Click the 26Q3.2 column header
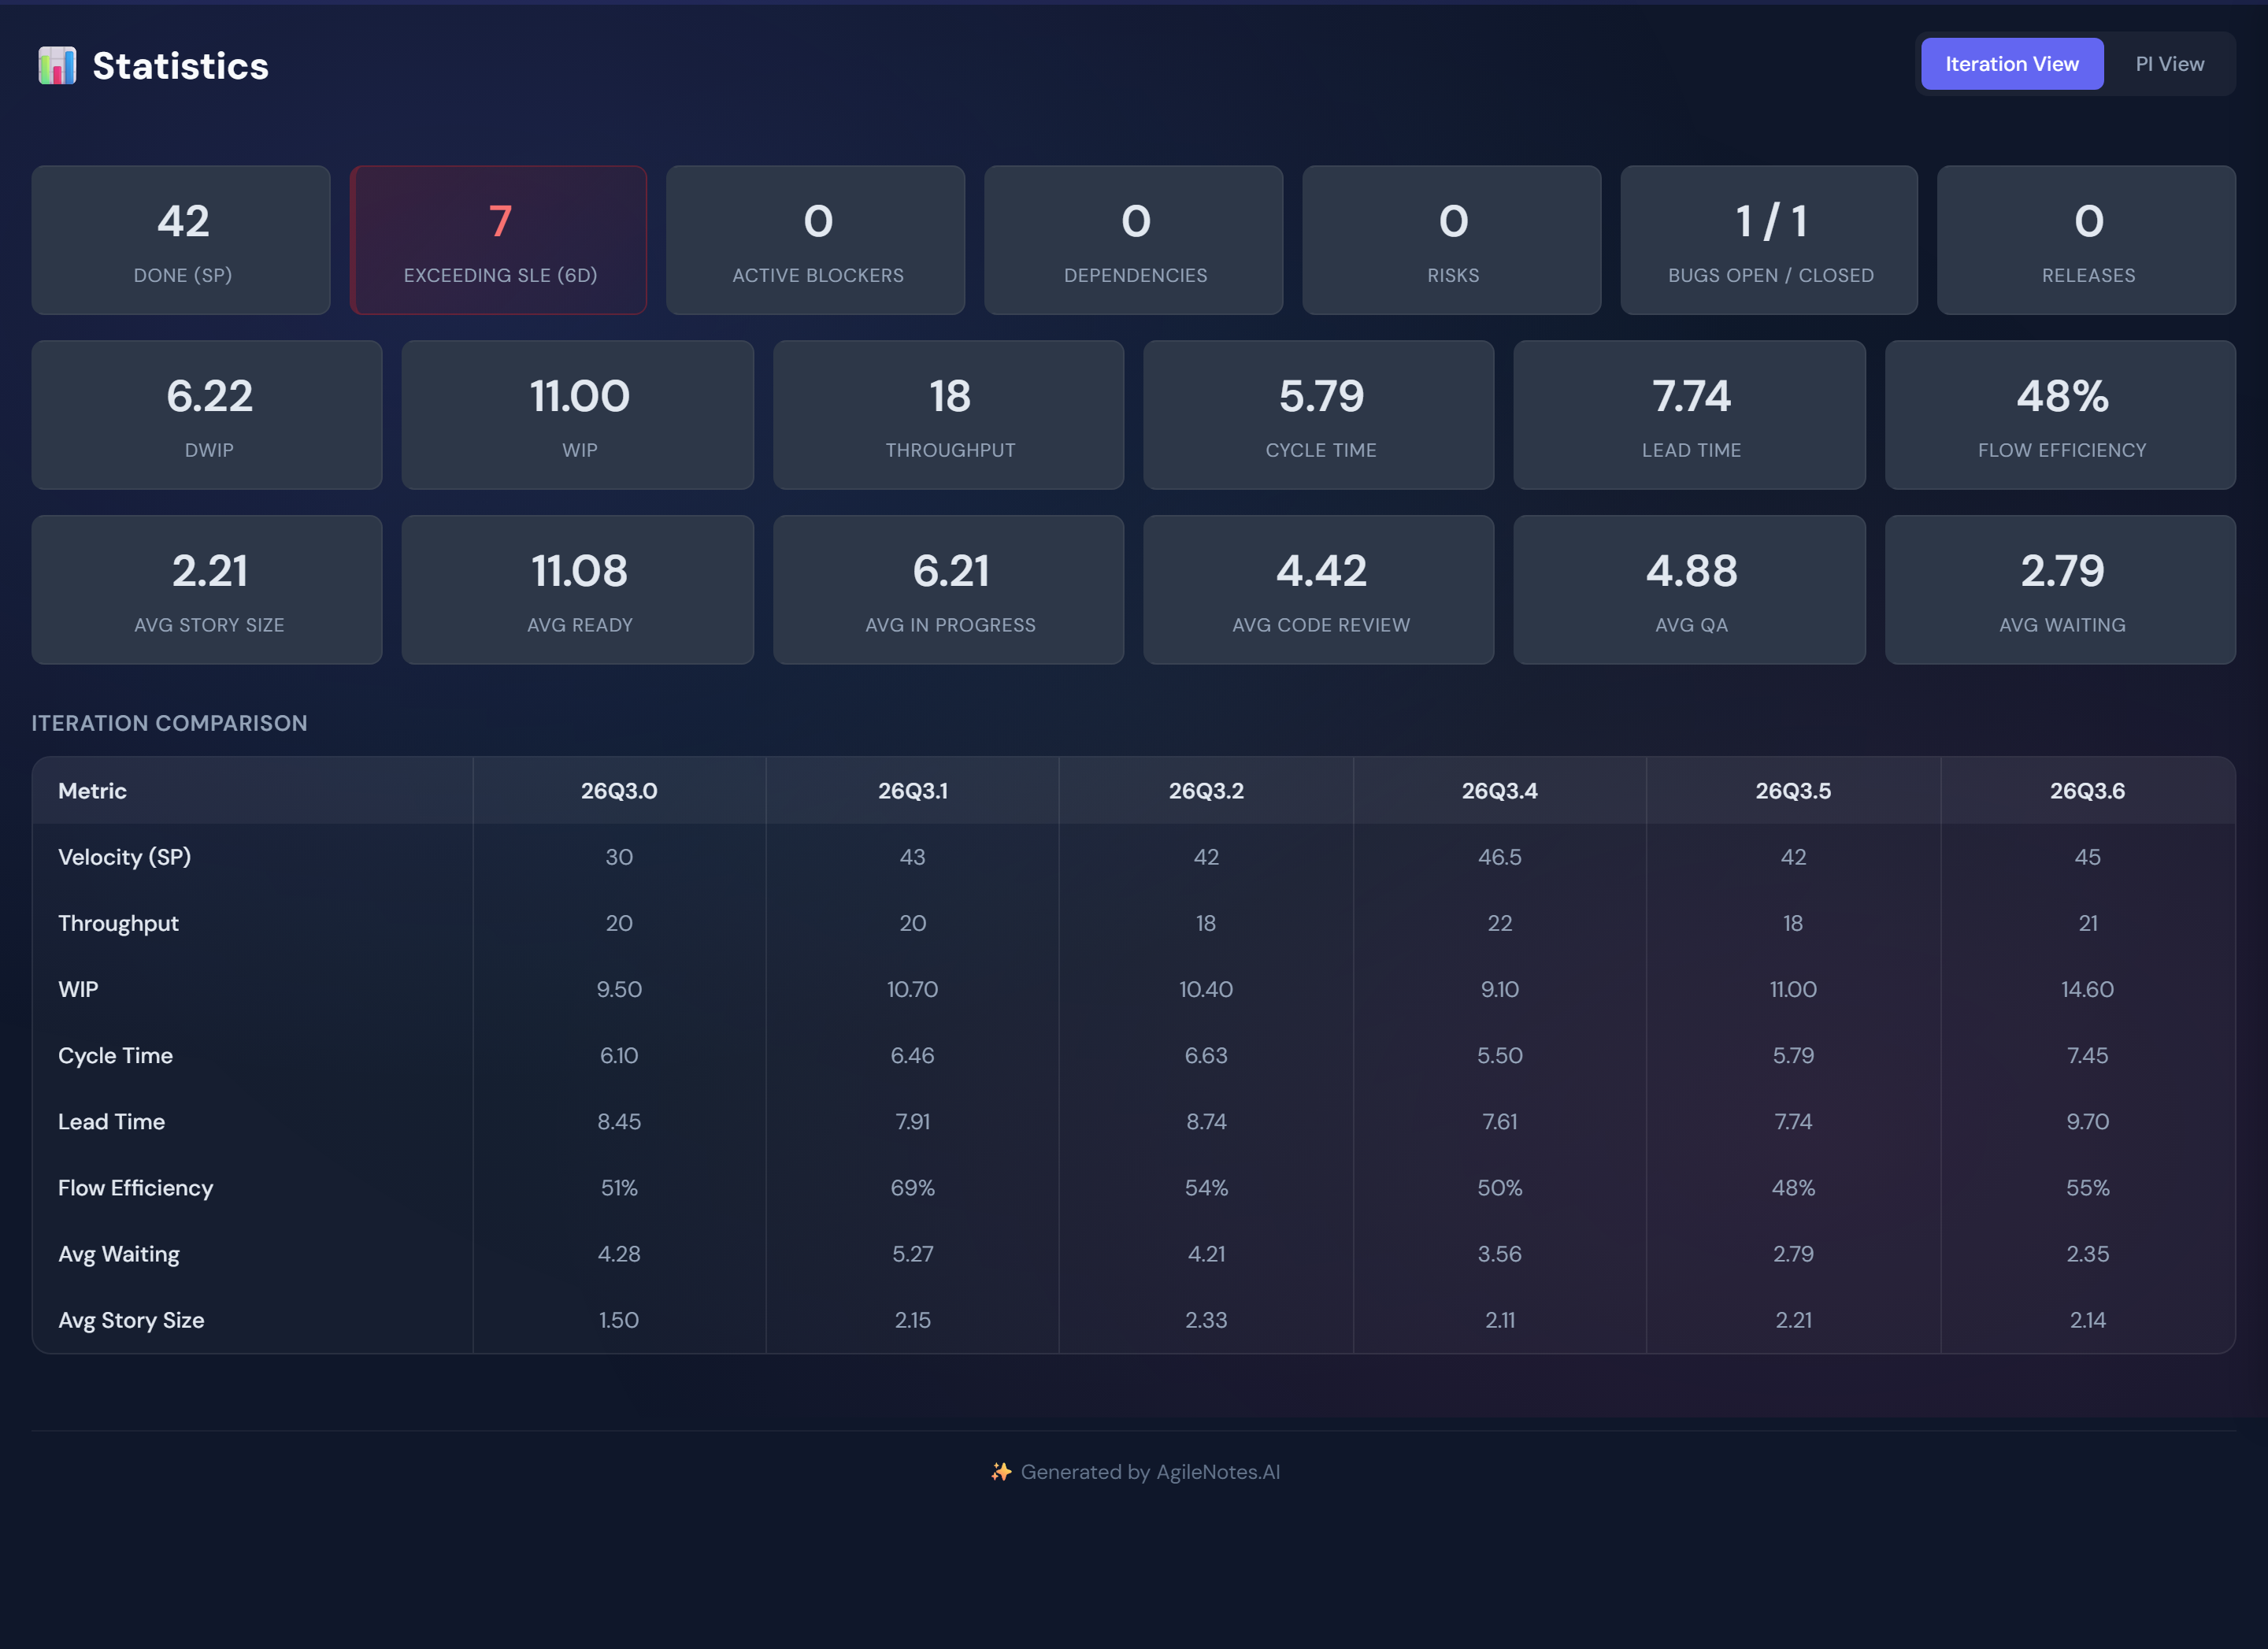 coord(1206,791)
